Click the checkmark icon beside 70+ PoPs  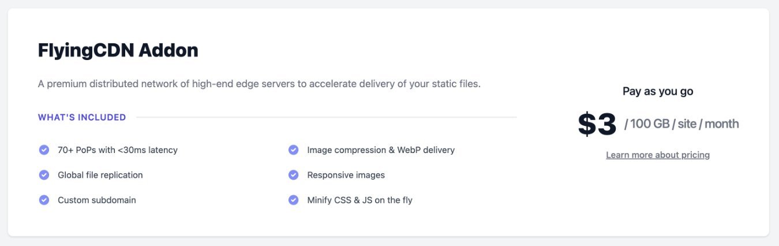tap(44, 150)
